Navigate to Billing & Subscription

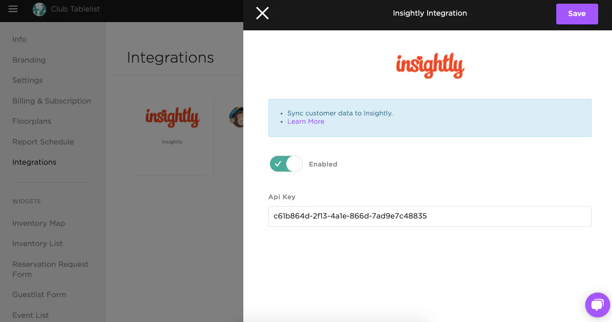(52, 101)
